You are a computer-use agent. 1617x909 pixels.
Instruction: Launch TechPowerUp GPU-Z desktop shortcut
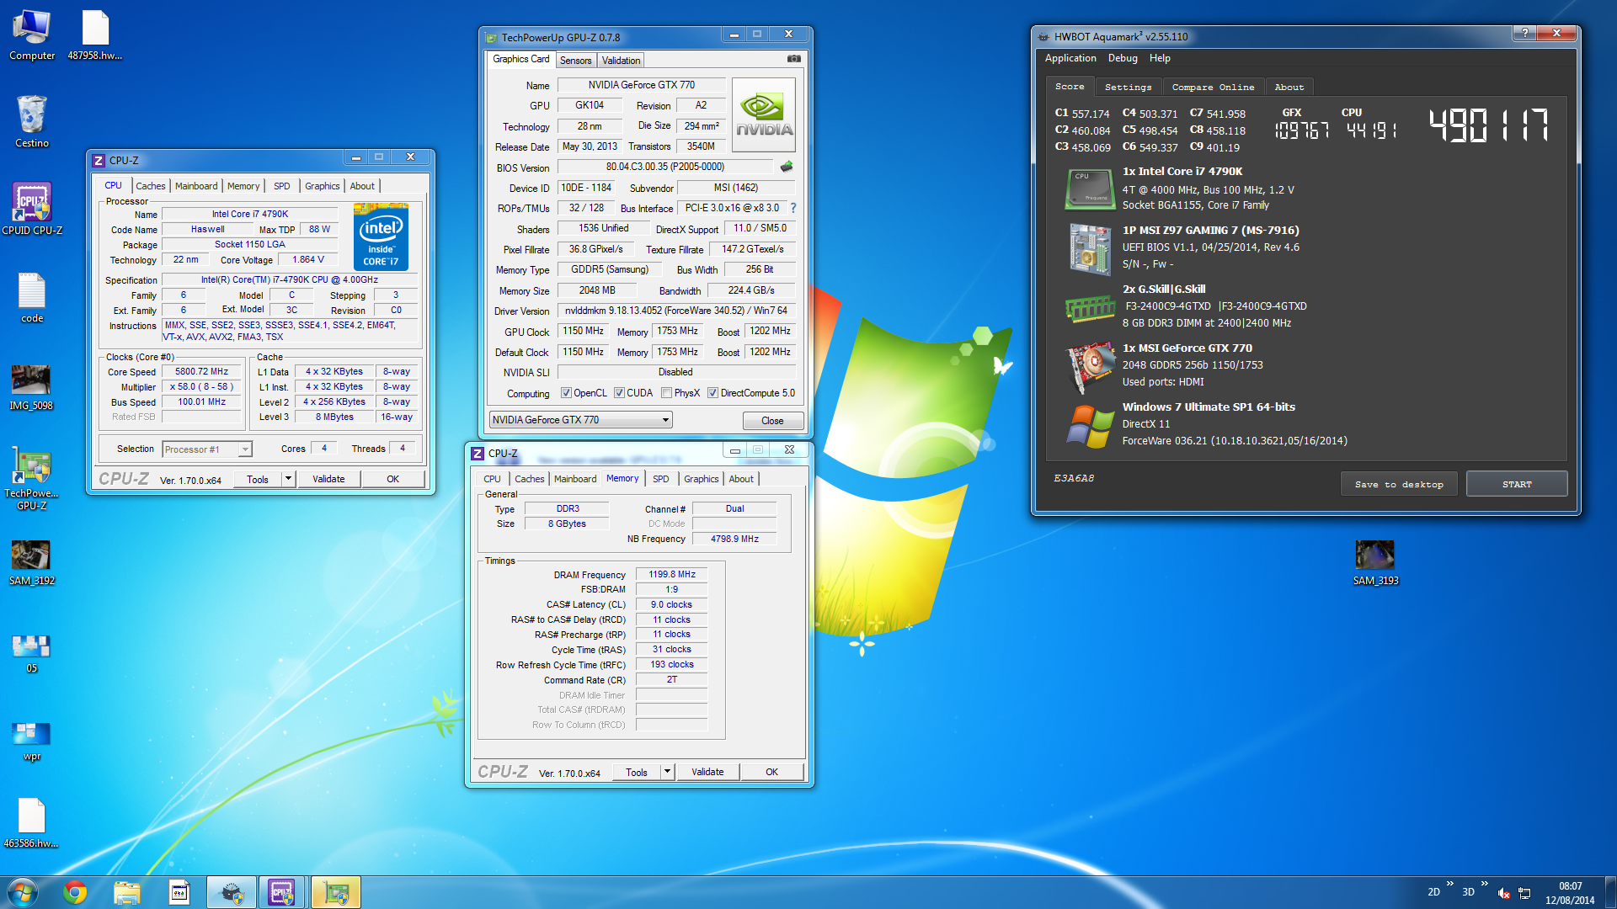(32, 480)
